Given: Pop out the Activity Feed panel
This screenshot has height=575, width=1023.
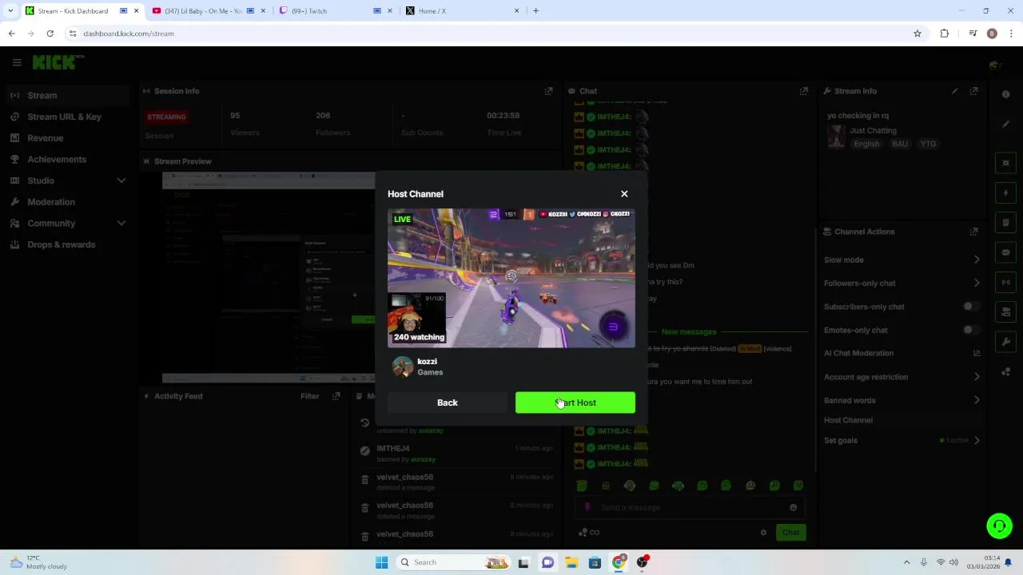Looking at the screenshot, I should click(x=336, y=396).
